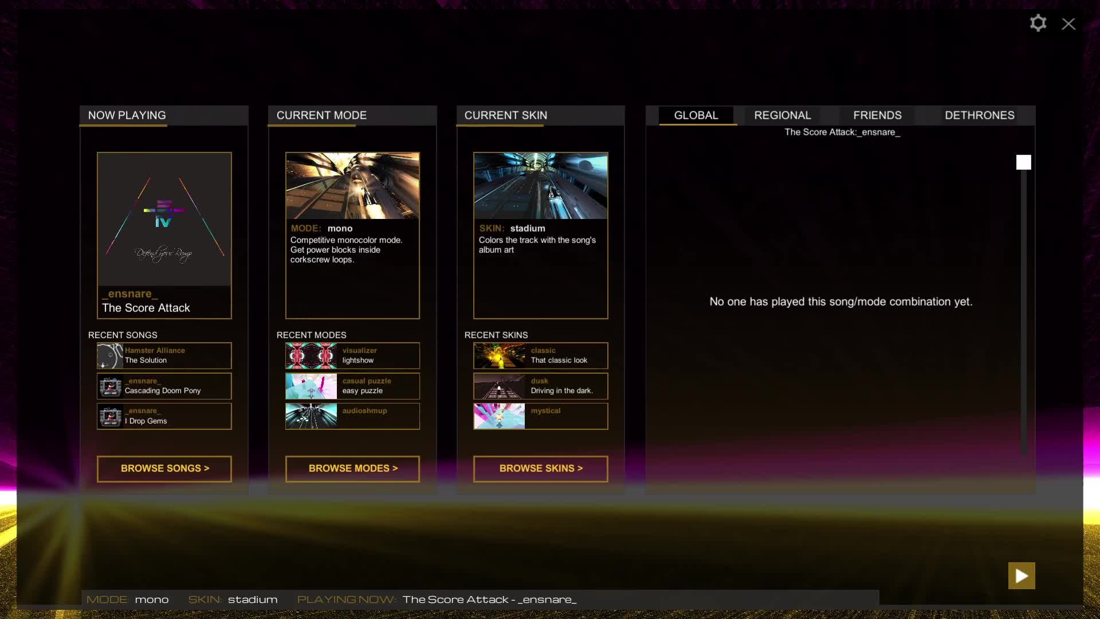The image size is (1100, 619).
Task: Click The Score Attack album art
Action: click(164, 219)
